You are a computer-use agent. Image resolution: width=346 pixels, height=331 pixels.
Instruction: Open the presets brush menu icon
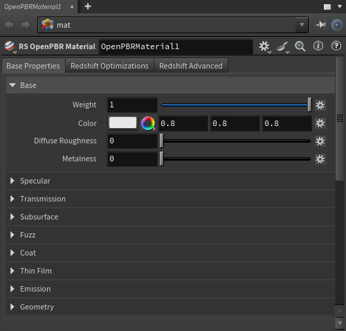[x=282, y=46]
